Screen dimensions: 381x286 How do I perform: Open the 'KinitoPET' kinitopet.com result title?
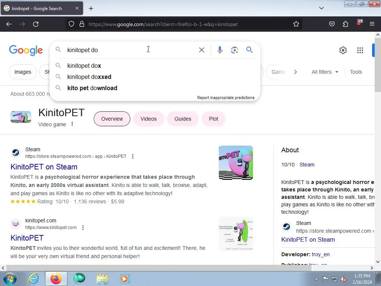click(27, 238)
